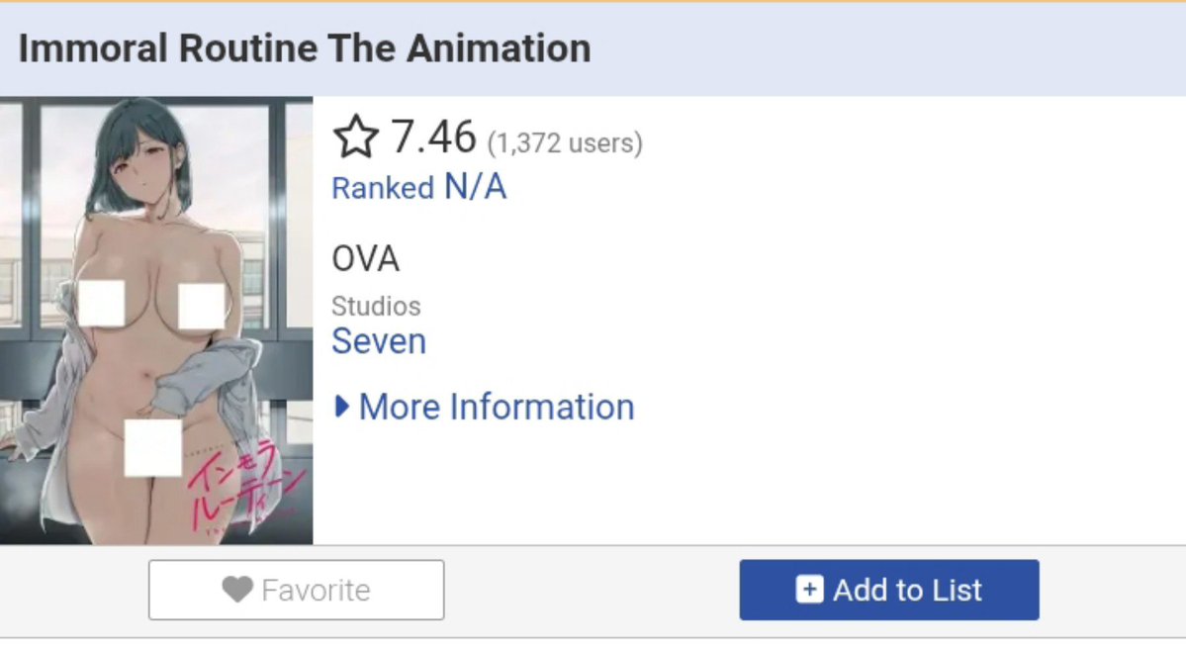Screen dimensions: 1186x648
Task: Open the Seven studio link
Action: click(x=379, y=341)
